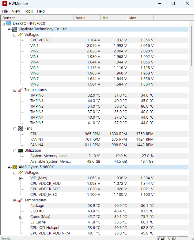194x240 pixels.
Task: Click the Value column header
Action: [x=87, y=18]
